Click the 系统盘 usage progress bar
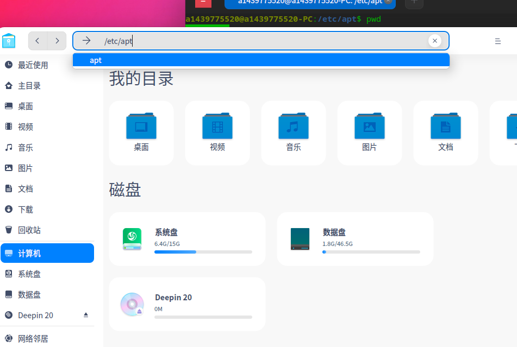Image resolution: width=517 pixels, height=347 pixels. (x=203, y=252)
